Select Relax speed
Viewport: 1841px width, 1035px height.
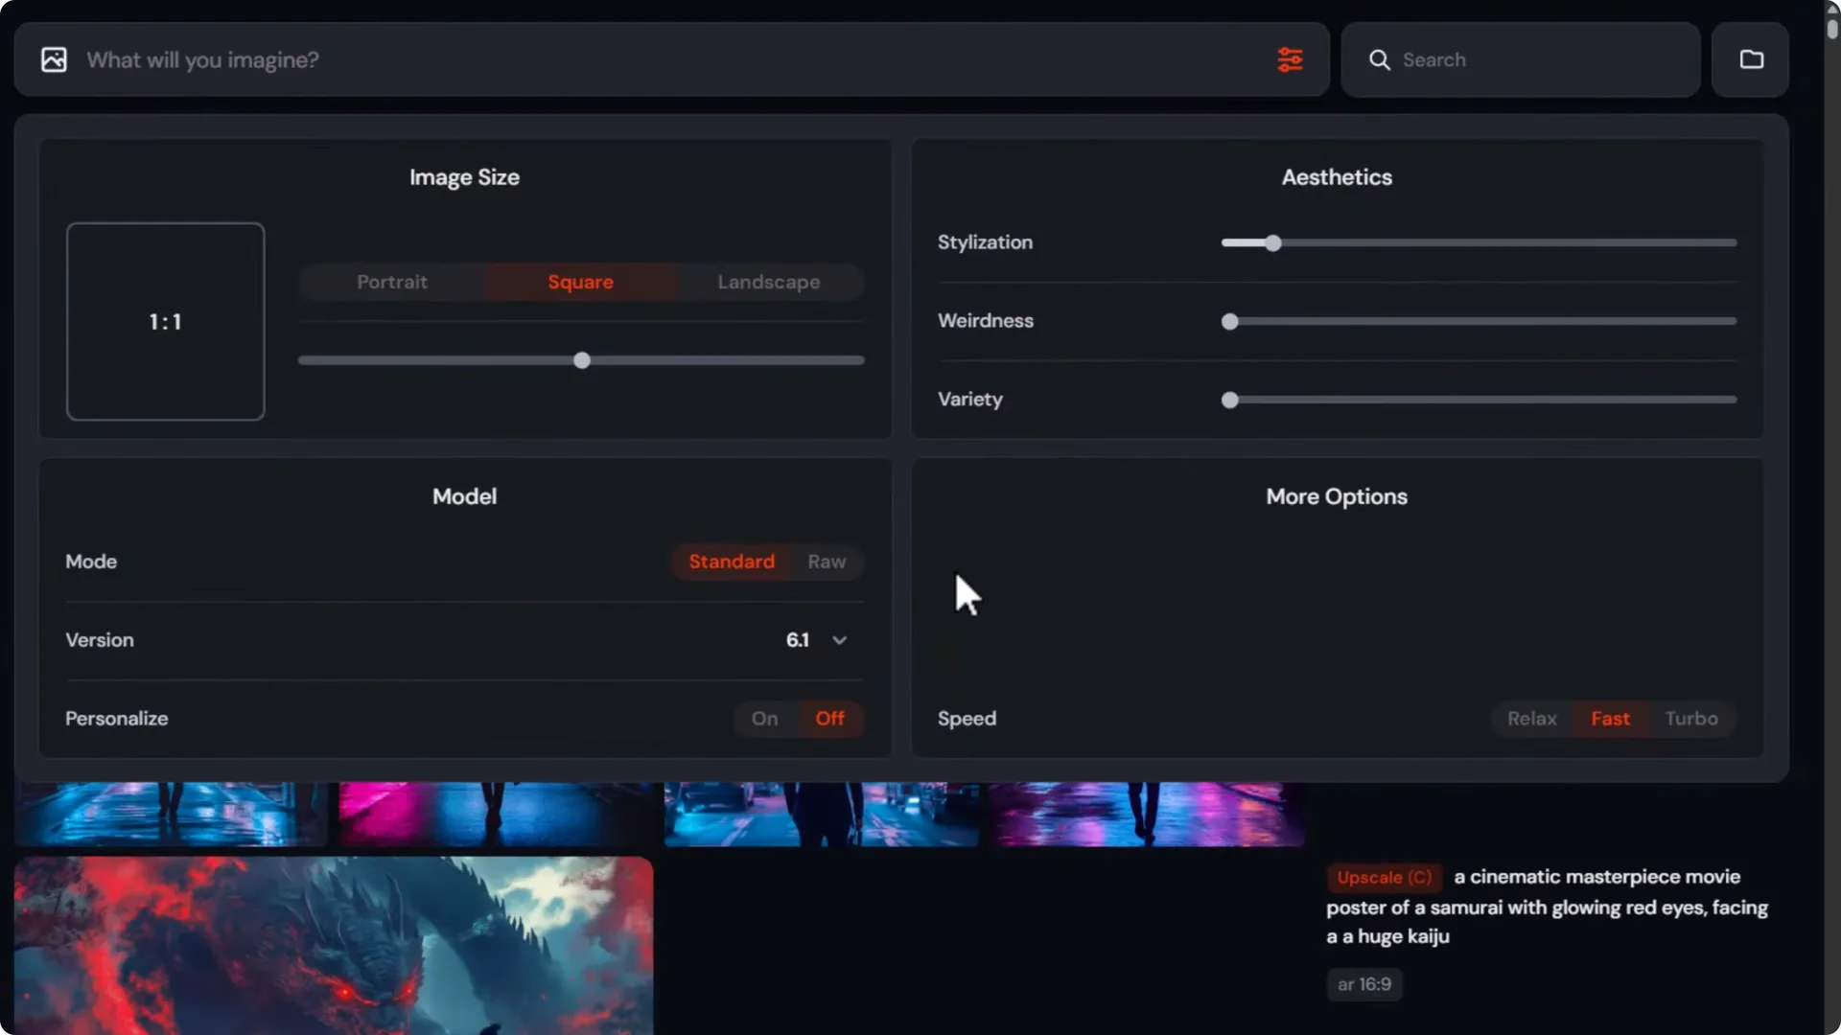[1531, 719]
